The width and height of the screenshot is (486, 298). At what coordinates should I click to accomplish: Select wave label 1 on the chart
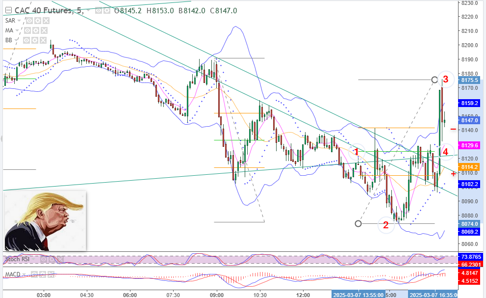(x=357, y=152)
